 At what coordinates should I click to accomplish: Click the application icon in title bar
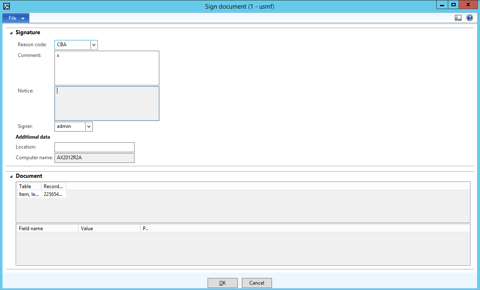[x=7, y=6]
